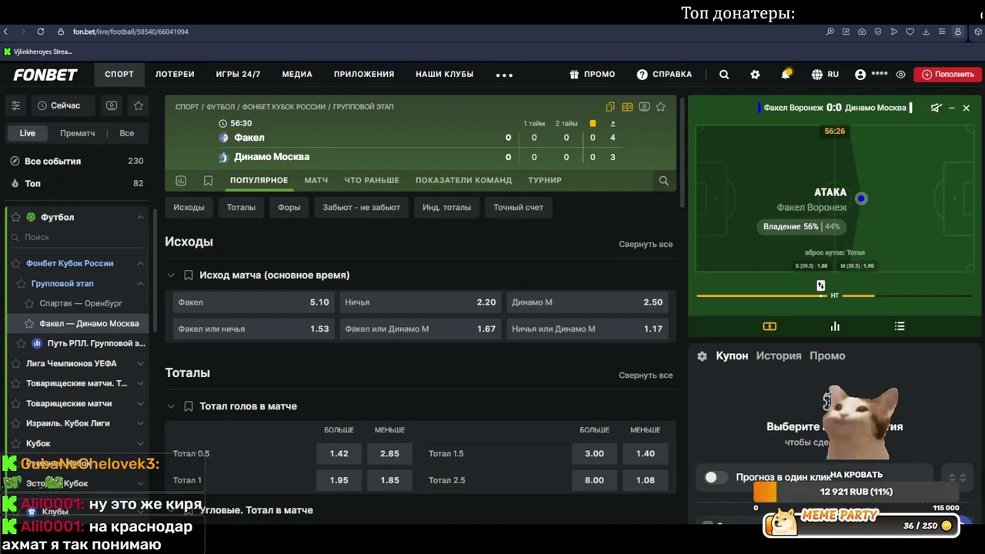Open event list icon in match tracker
Image resolution: width=985 pixels, height=554 pixels.
pyautogui.click(x=900, y=326)
